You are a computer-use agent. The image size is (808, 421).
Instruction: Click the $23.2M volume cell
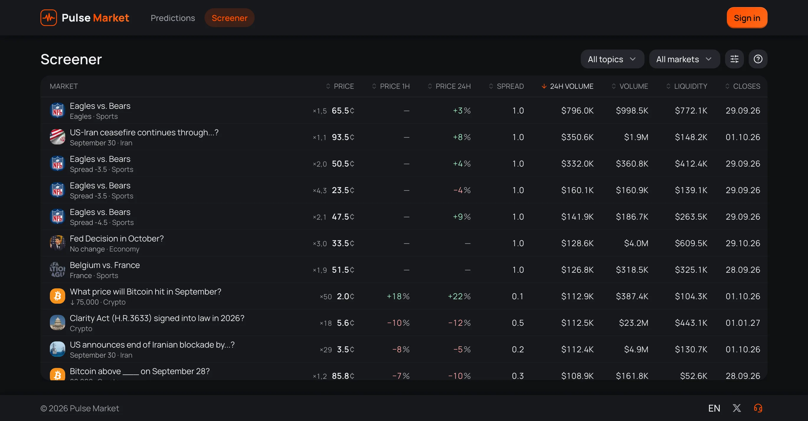point(633,323)
